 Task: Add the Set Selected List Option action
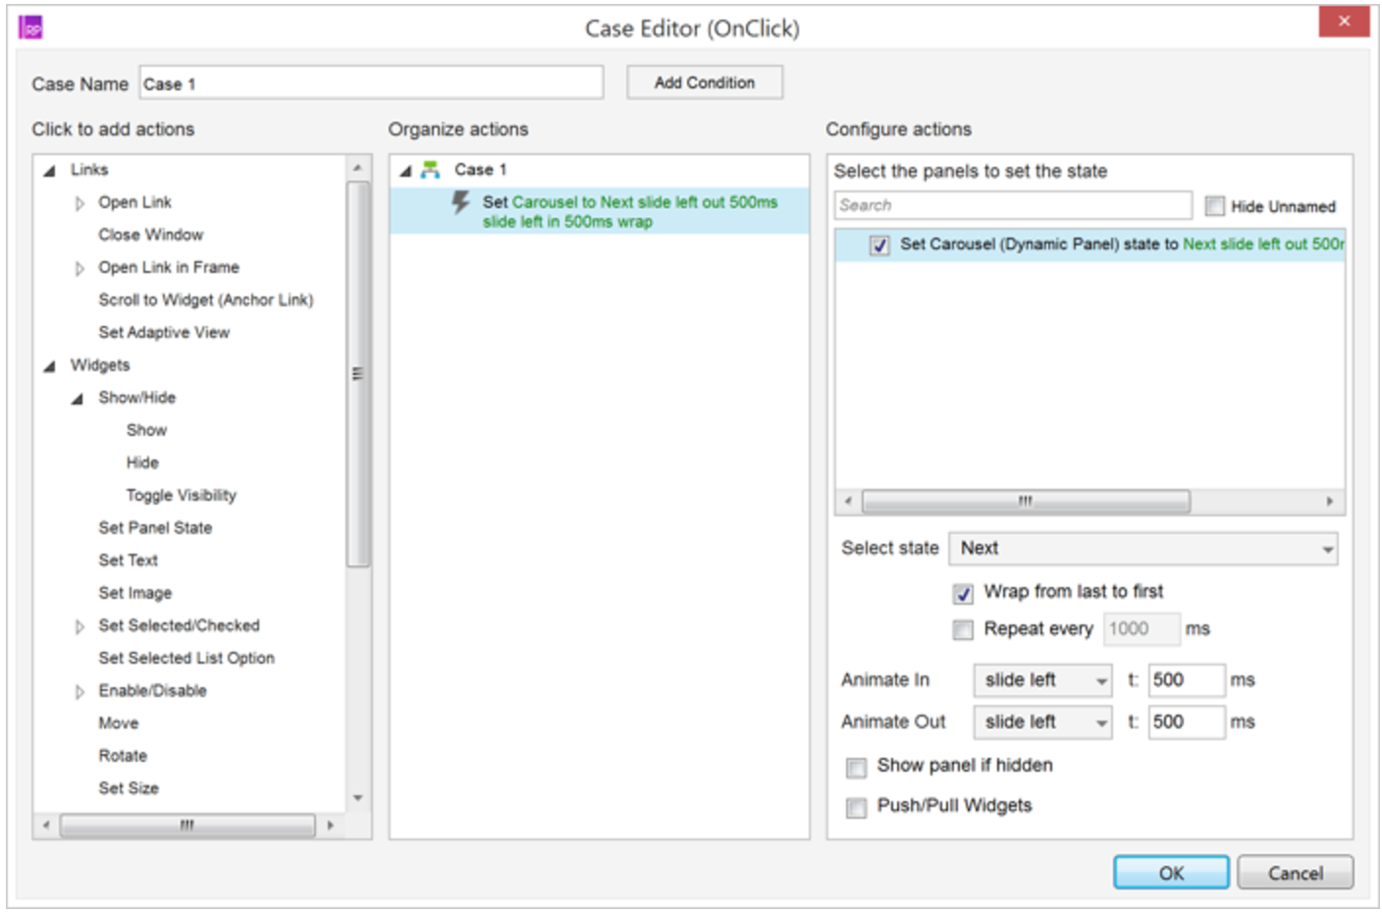(x=186, y=658)
